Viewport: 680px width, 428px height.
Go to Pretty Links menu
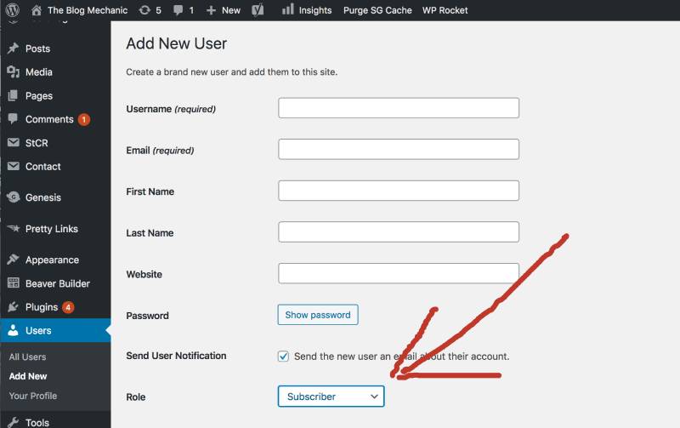51,229
